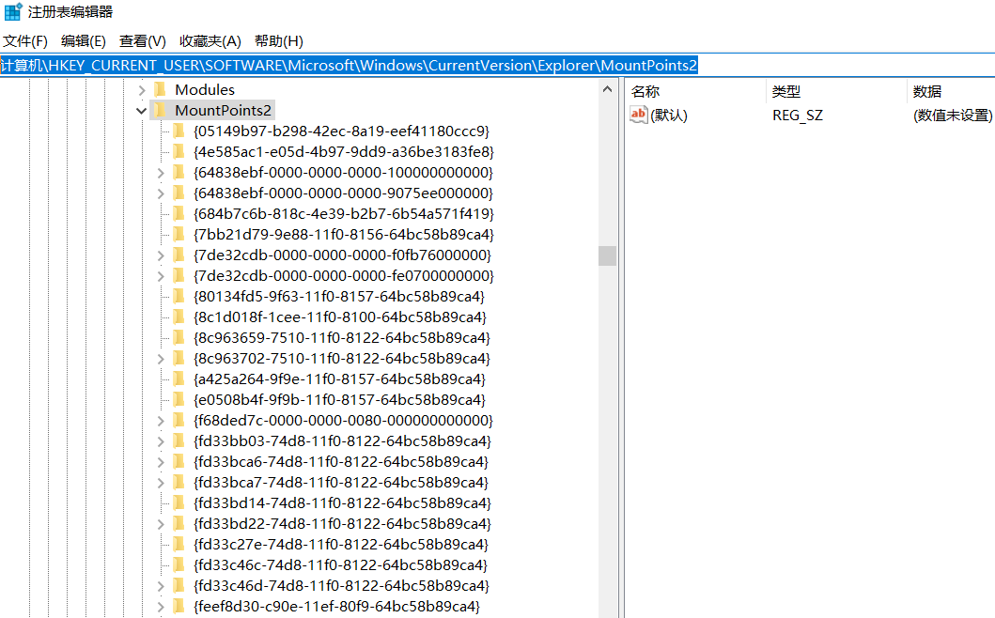
Task: Click the tree pane vertical scrollbar thumb
Action: pos(607,255)
